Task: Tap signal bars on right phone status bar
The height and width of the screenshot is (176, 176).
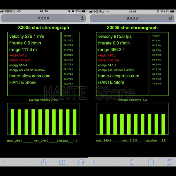Action: coord(91,12)
